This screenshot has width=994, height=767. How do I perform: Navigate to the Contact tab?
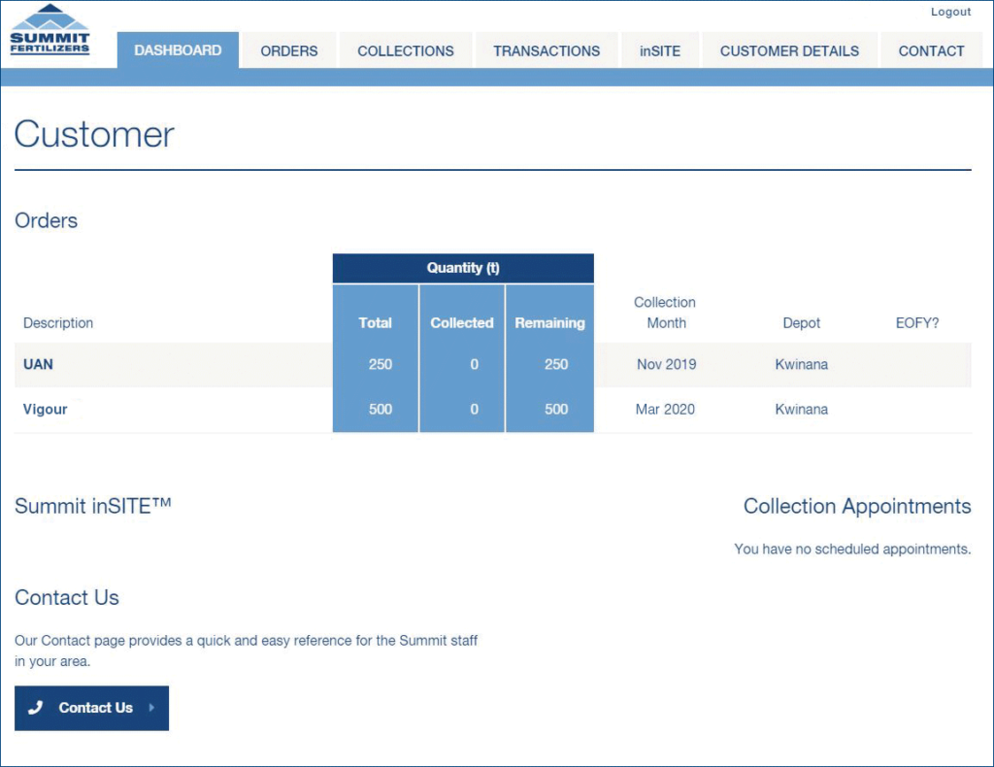931,51
